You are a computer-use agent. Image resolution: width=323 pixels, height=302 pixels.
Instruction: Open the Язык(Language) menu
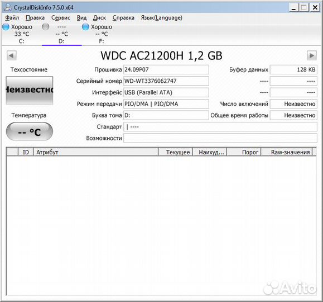tap(162, 18)
